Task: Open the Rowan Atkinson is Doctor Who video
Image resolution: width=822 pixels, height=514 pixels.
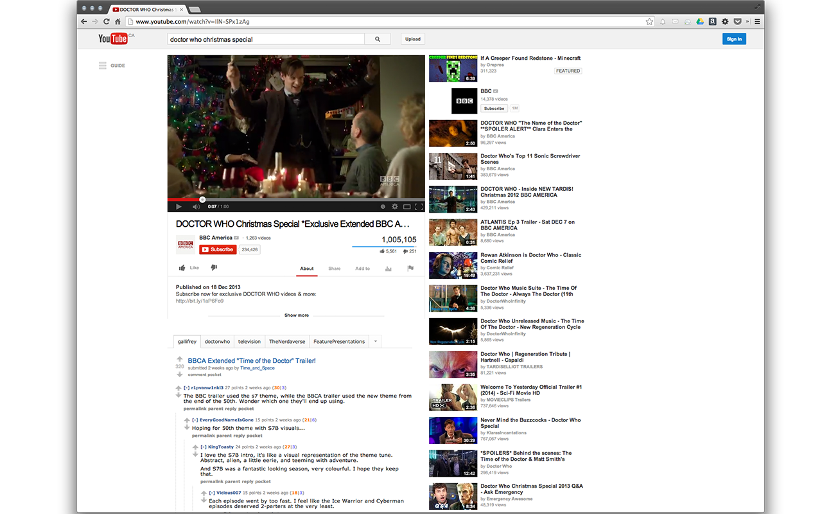Action: tap(530, 258)
